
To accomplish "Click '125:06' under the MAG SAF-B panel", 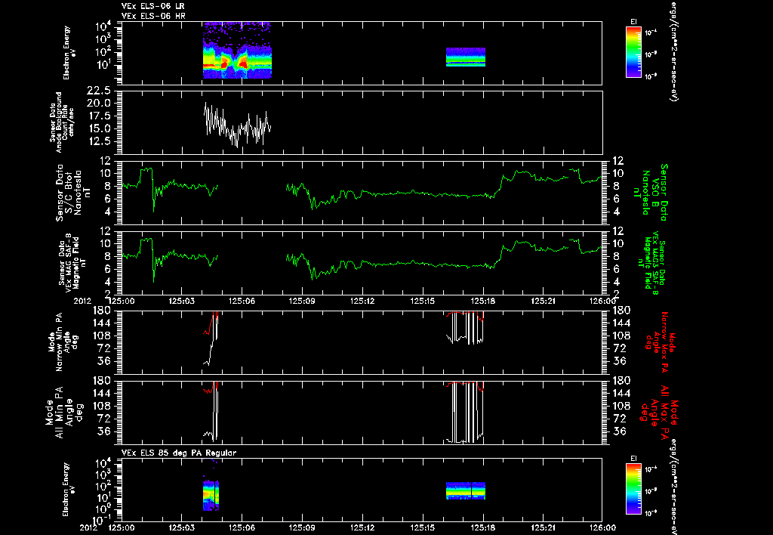I will [x=242, y=301].
